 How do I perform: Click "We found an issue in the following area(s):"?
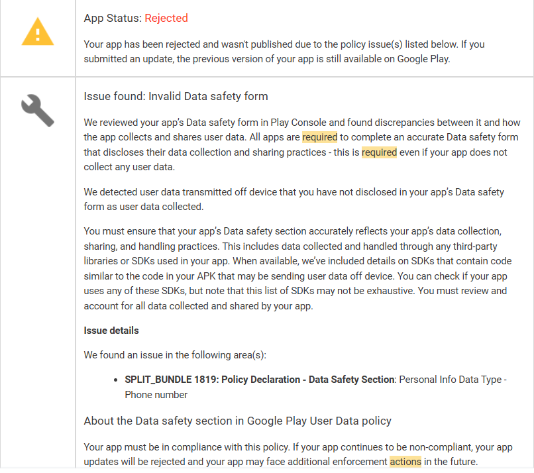pos(175,355)
